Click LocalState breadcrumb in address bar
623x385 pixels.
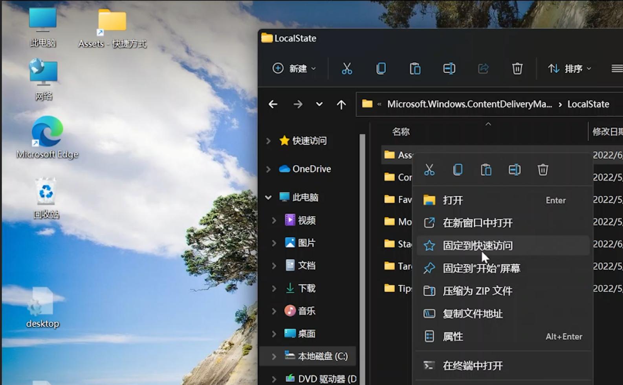[x=588, y=104]
